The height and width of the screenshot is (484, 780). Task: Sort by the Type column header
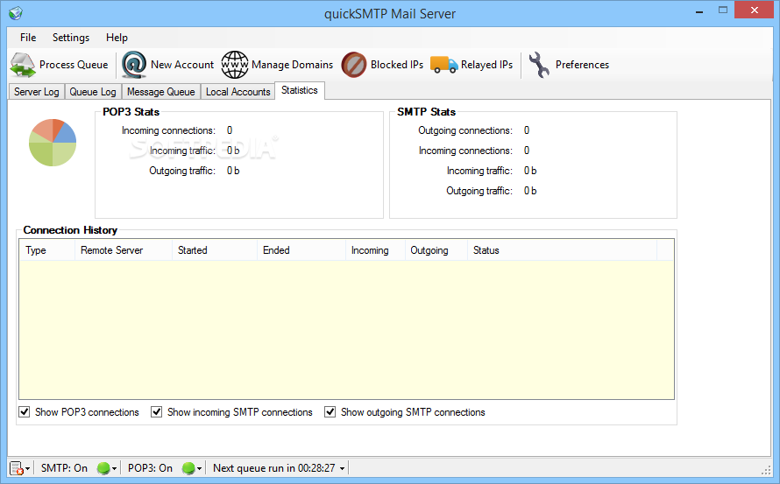click(46, 250)
